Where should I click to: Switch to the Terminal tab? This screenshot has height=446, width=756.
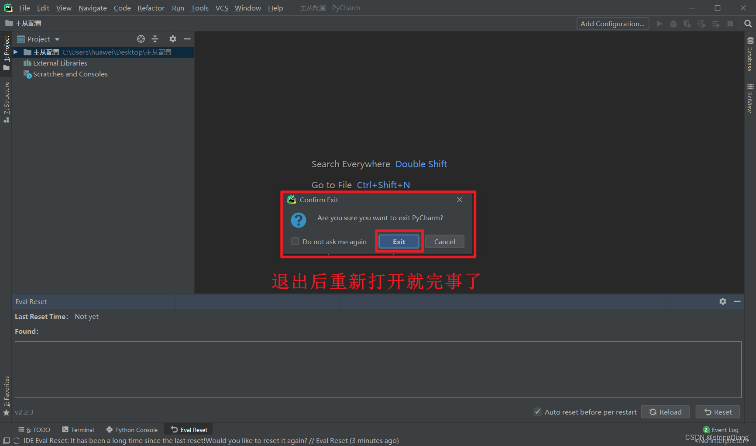(x=78, y=430)
